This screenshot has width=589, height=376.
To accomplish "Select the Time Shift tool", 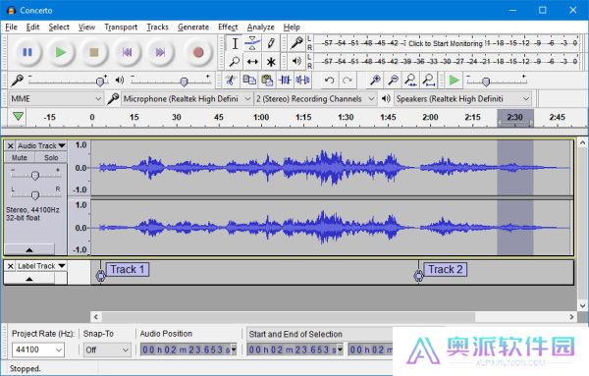I will (x=253, y=61).
